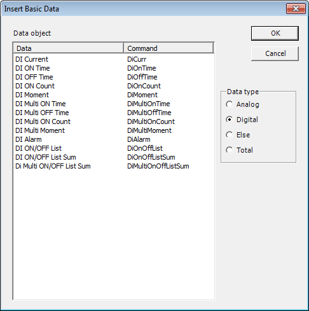Close the Insert Basic Data dialog
The image size is (309, 311).
296,9
